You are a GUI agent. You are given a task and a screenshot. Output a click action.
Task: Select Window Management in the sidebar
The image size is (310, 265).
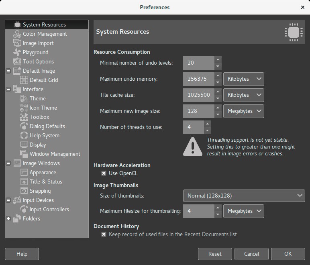[55, 154]
